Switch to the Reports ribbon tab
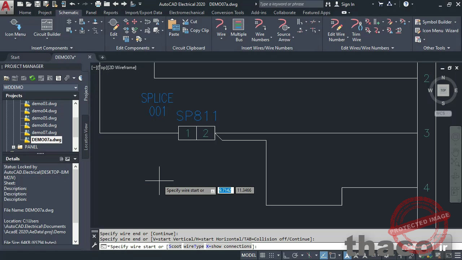Viewport: 462px width, 260px height. (x=111, y=12)
